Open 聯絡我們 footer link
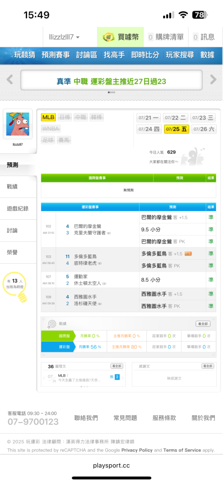This screenshot has height=484, width=223. tap(86, 418)
